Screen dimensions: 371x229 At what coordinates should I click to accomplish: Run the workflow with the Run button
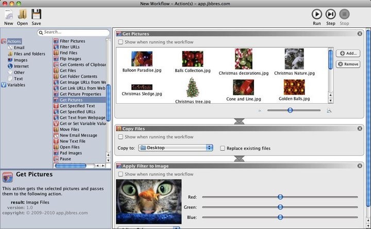[317, 14]
